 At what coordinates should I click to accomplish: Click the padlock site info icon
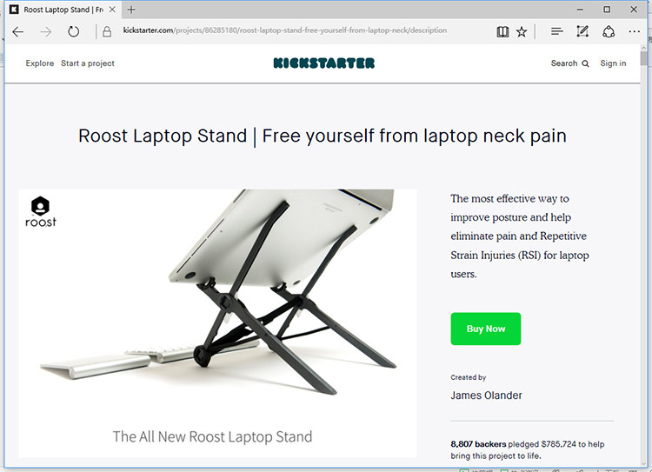(x=107, y=31)
